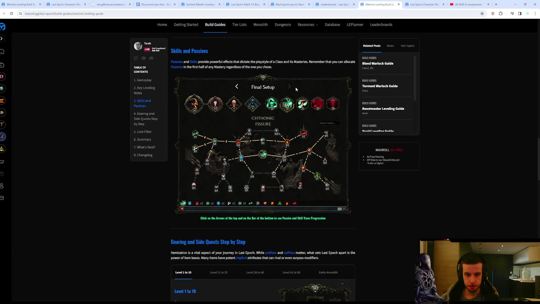This screenshot has width=540, height=304.
Task: Jump to Gameplay in table of contents
Action: 142,80
